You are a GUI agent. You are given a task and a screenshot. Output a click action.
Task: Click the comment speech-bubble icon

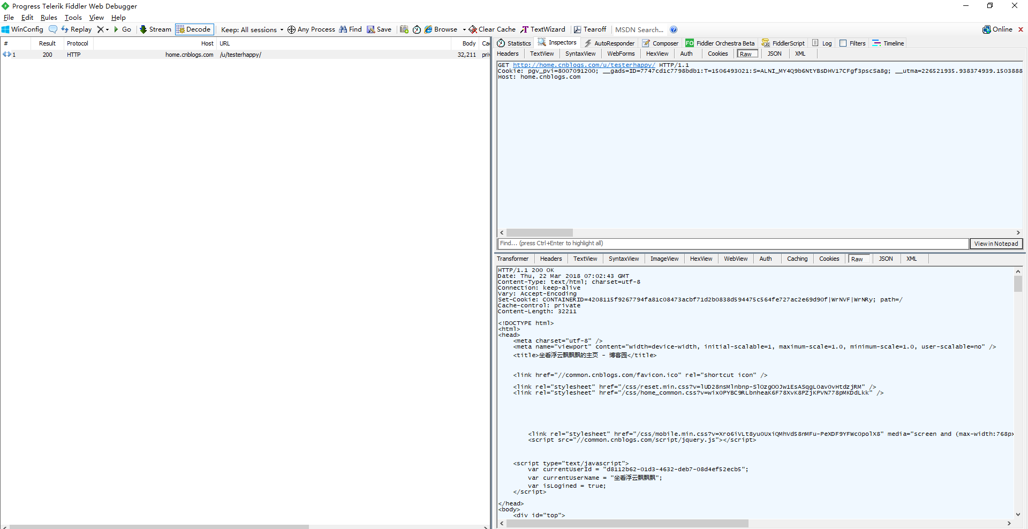[52, 29]
